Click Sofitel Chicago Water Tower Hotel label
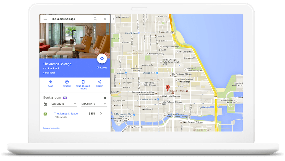The width and height of the screenshot is (285, 161). pos(170,62)
